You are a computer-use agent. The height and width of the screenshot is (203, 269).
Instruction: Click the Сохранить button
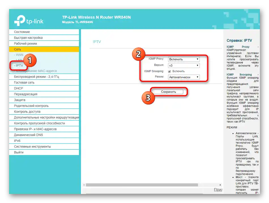coord(168,92)
